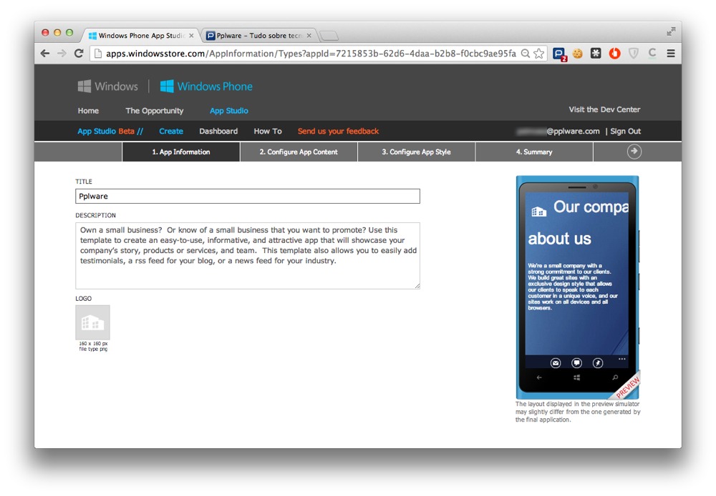This screenshot has height=496, width=716.
Task: Click inside the DESCRIPTION text area
Action: (x=248, y=256)
